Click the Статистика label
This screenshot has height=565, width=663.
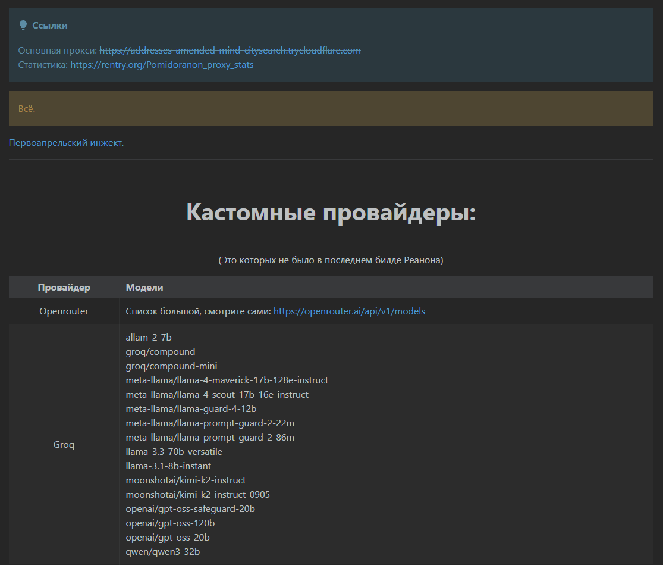point(43,65)
